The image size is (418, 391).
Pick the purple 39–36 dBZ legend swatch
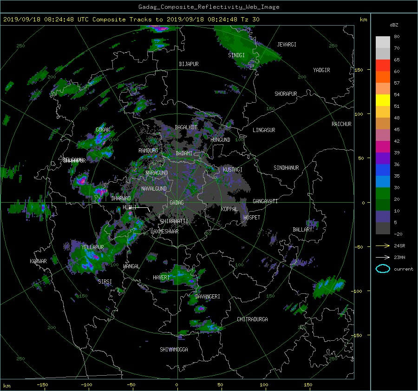click(383, 159)
